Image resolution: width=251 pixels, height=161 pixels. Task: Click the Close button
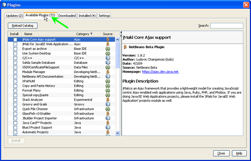tap(221, 153)
